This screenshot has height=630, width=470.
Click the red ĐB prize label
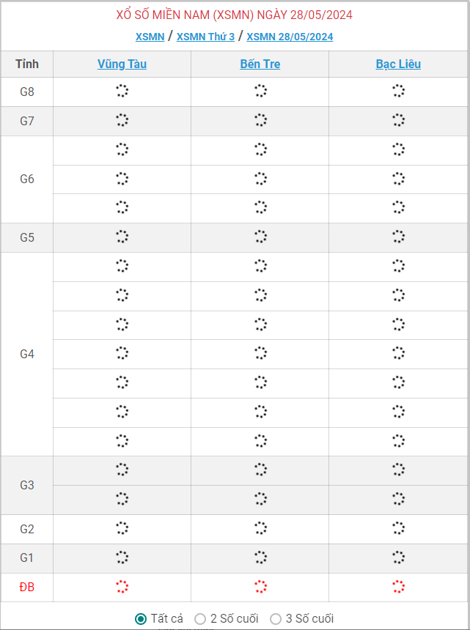[x=27, y=587]
